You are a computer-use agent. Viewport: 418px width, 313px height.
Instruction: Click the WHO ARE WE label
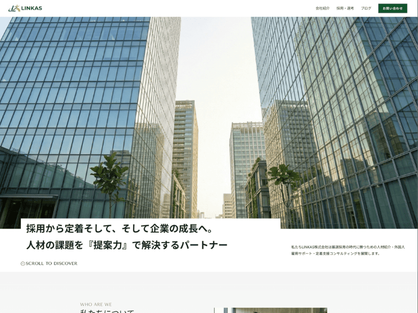point(96,304)
